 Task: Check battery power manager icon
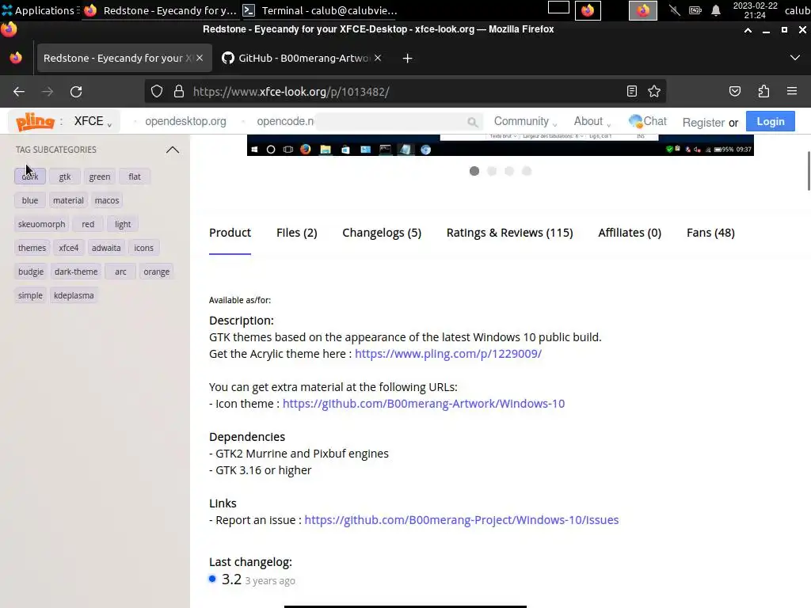tap(695, 10)
